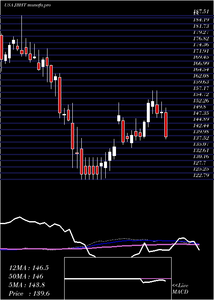Select the 152.26 price axis label
The height and width of the screenshot is (300, 214).
[201, 100]
